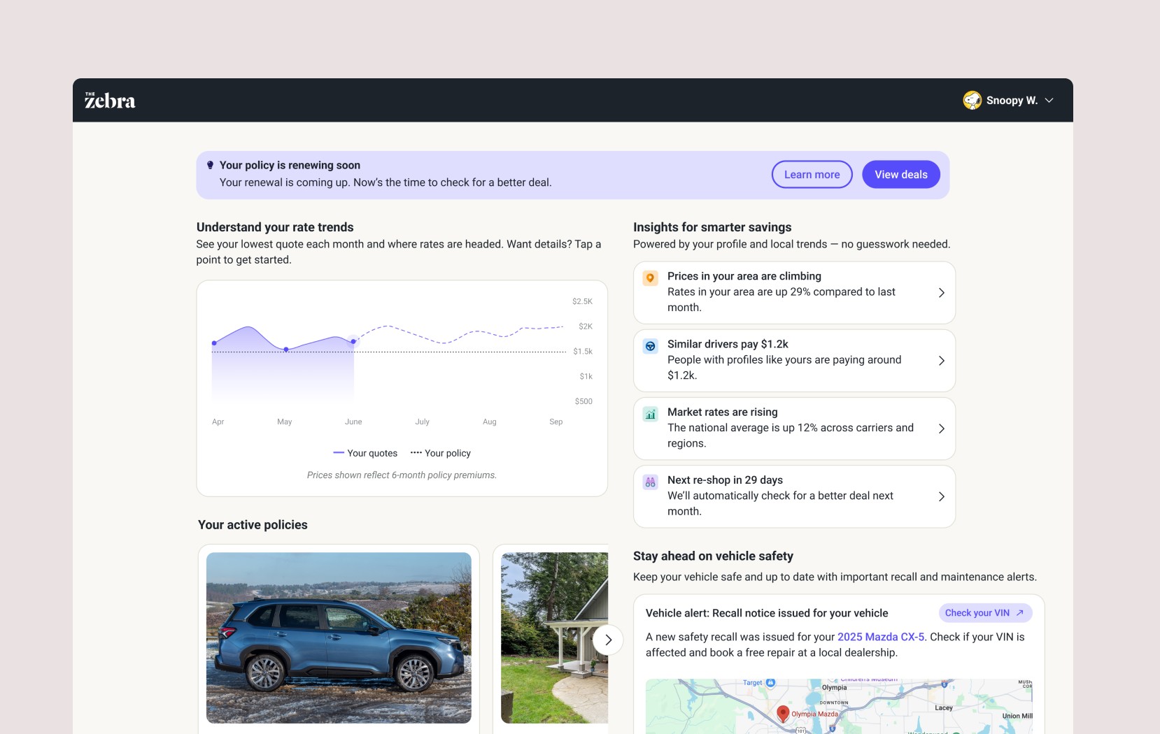Expand the Market rates are rising chevron
1160x734 pixels.
pyautogui.click(x=941, y=429)
